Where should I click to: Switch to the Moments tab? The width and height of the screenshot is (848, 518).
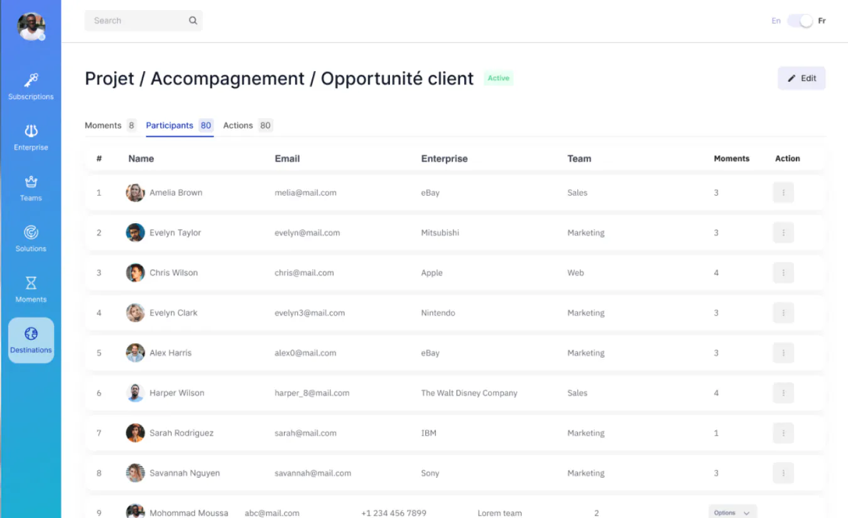(x=111, y=125)
